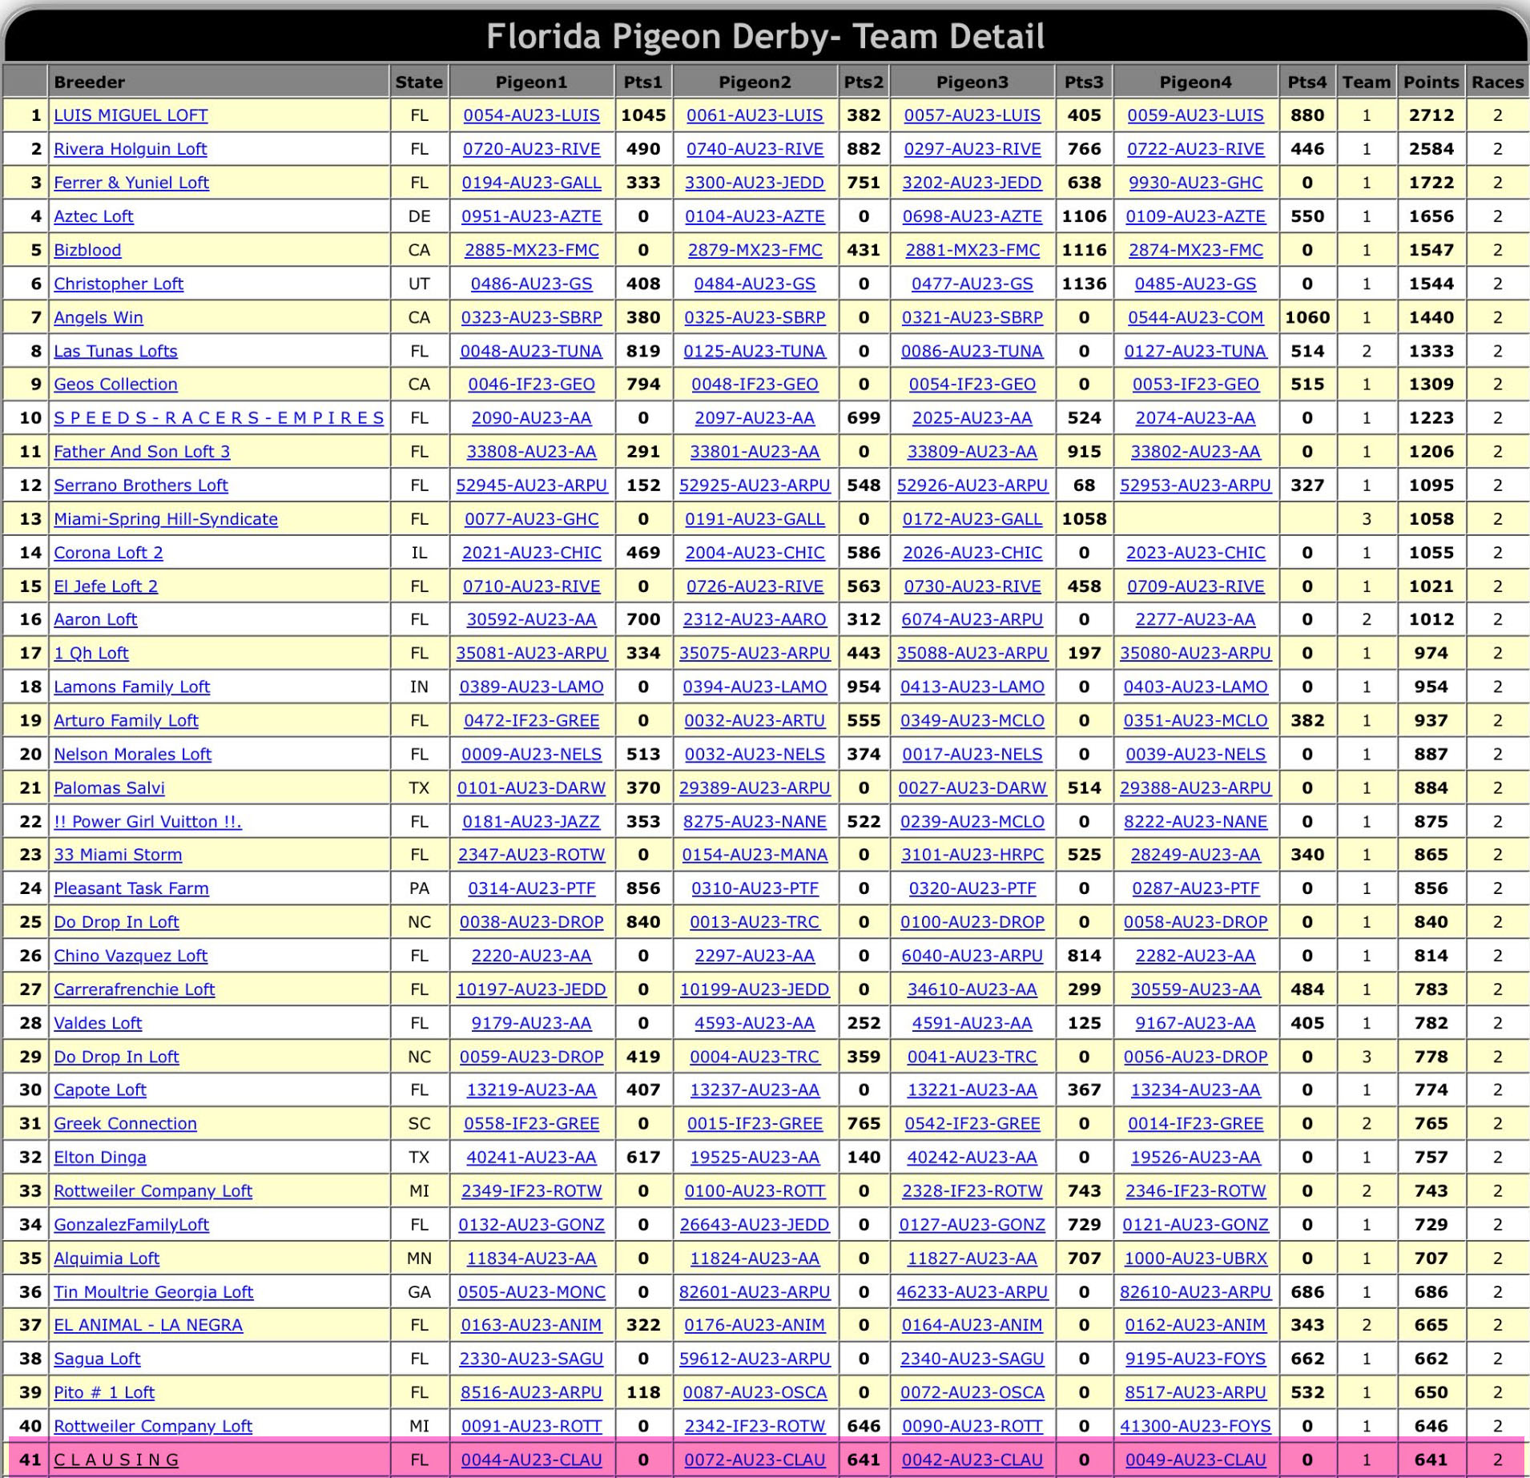Open pigeon 3202-AU23-JEDD link
Image resolution: width=1530 pixels, height=1478 pixels.
972,183
